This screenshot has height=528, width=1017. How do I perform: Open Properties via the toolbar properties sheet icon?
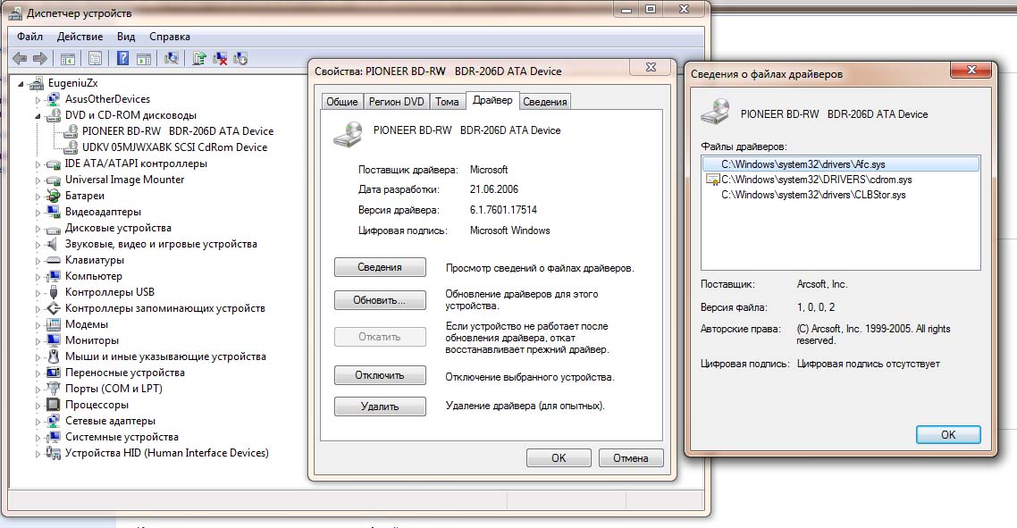click(95, 58)
